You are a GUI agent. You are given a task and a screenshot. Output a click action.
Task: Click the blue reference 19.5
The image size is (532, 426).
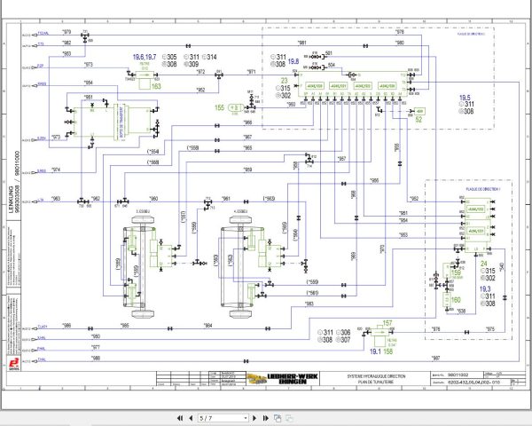pos(465,98)
